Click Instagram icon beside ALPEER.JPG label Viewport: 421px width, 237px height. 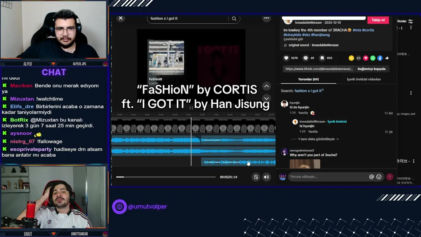[105, 64]
